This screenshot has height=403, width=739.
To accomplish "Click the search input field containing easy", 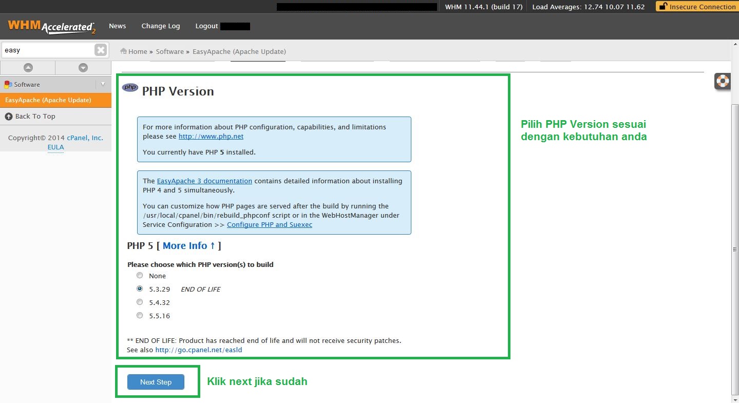I will coord(47,50).
